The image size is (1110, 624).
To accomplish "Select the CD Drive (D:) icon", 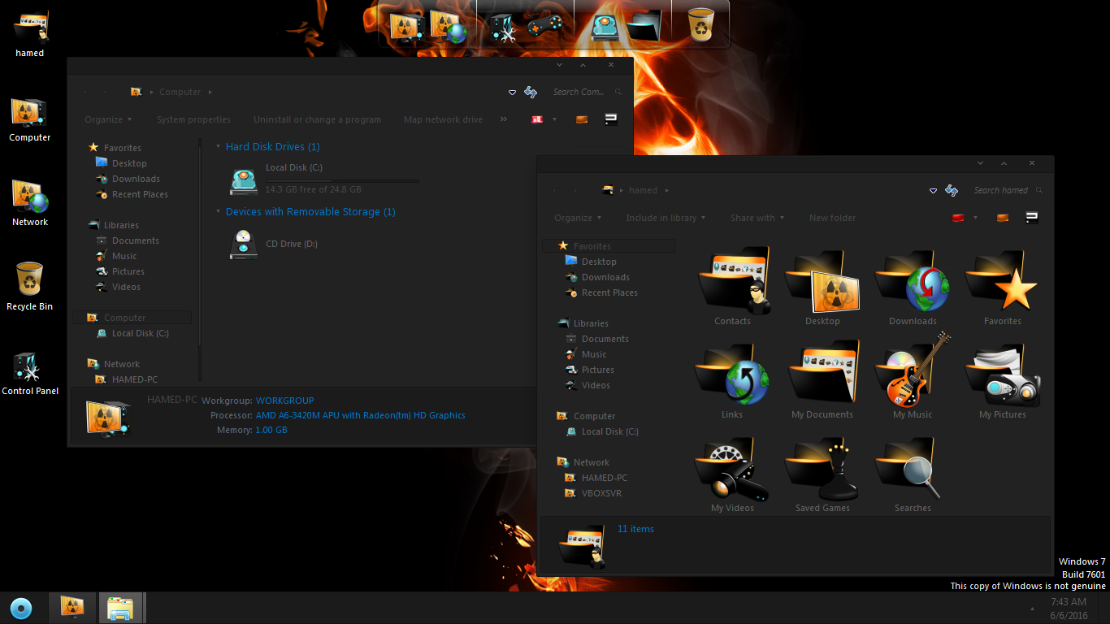I will click(x=244, y=244).
